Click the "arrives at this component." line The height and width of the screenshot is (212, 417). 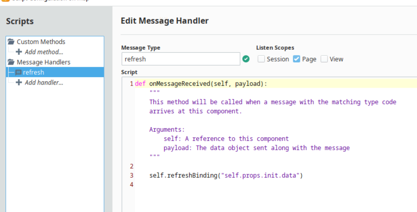195,111
